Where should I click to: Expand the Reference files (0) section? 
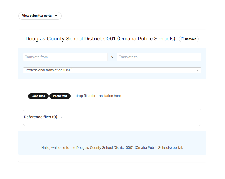pyautogui.click(x=43, y=117)
